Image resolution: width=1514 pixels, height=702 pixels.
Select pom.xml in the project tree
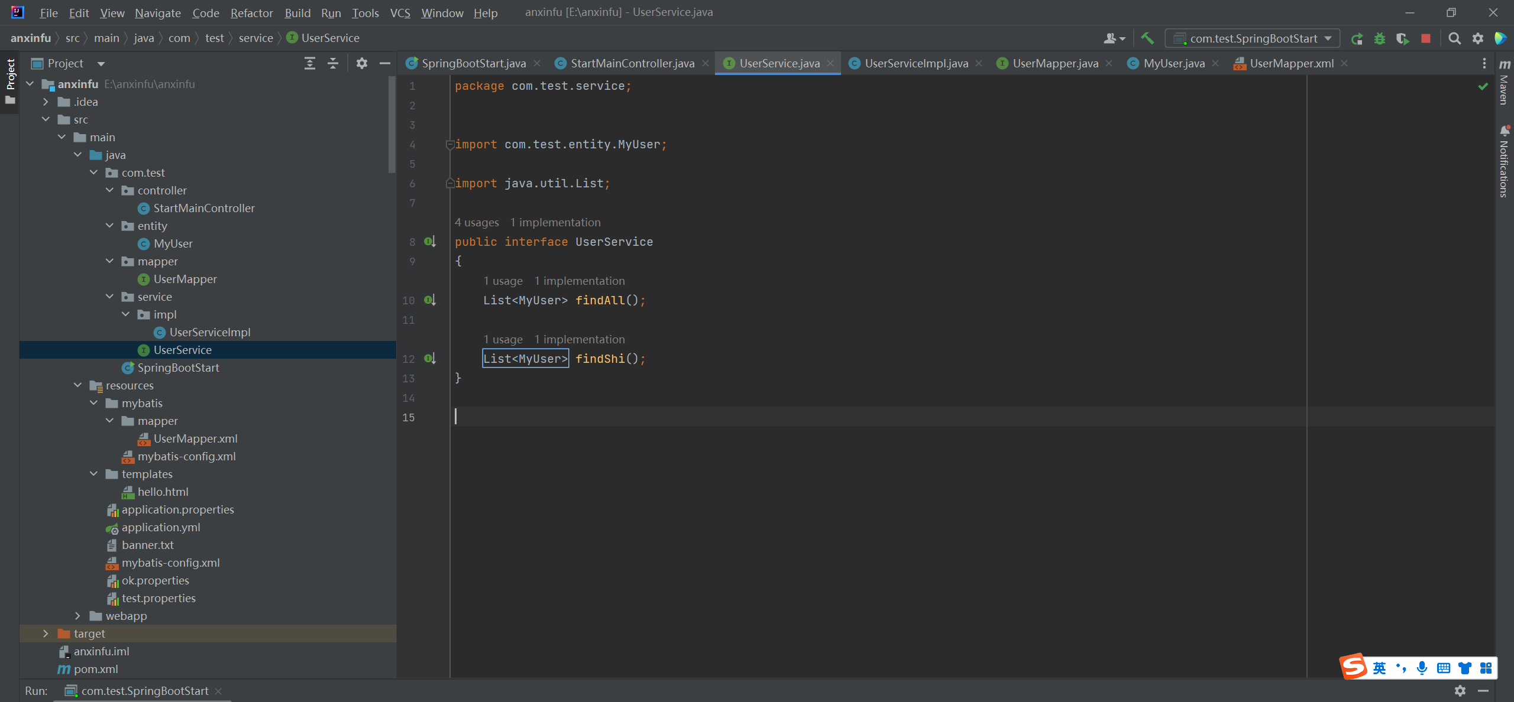96,669
